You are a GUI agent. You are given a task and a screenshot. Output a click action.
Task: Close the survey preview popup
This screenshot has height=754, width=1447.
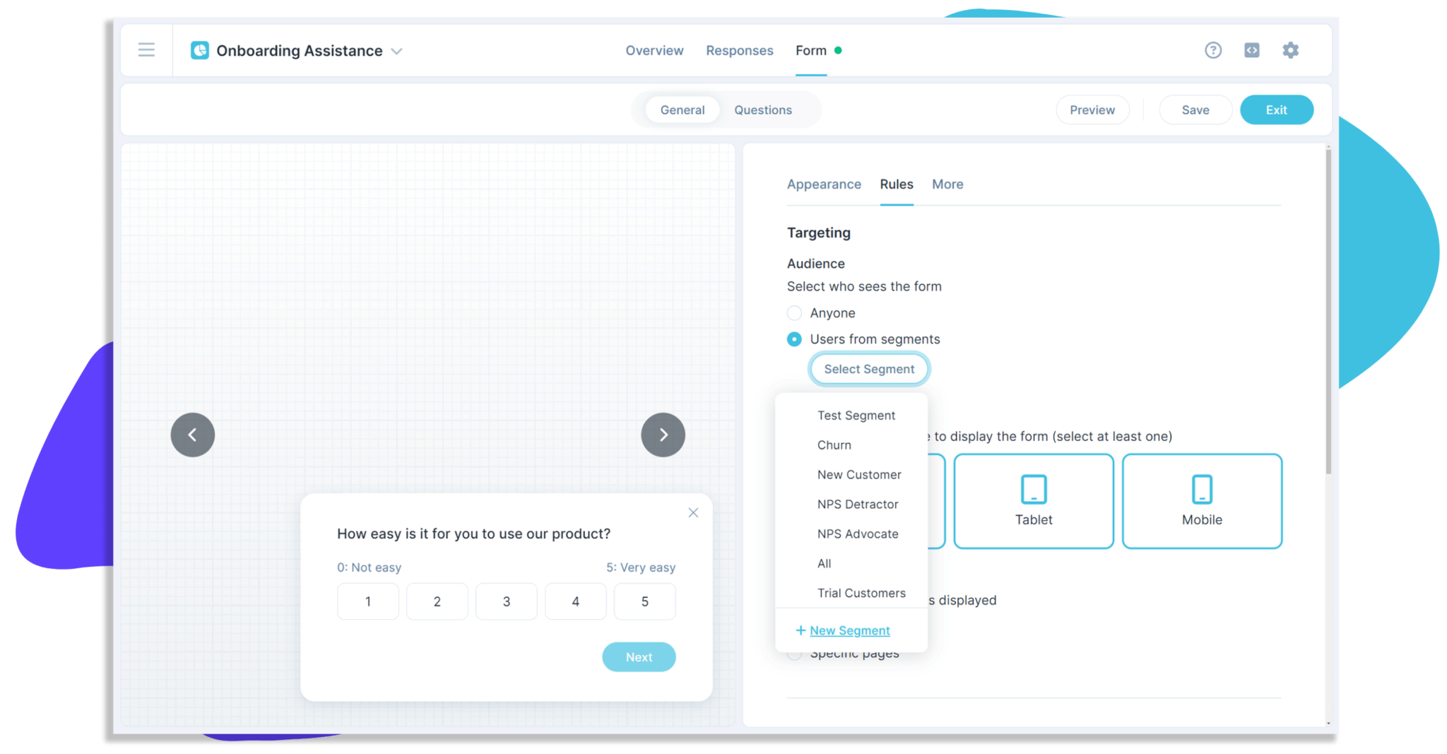(693, 513)
